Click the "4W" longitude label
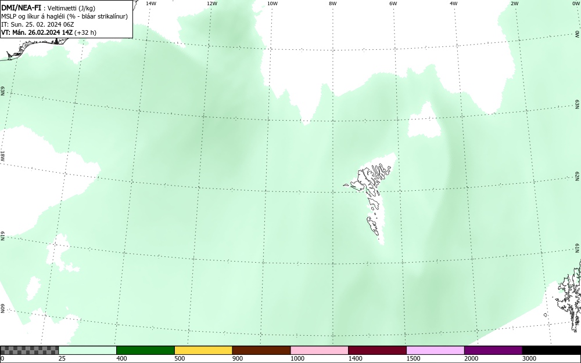The height and width of the screenshot is (363, 581). (x=454, y=3)
